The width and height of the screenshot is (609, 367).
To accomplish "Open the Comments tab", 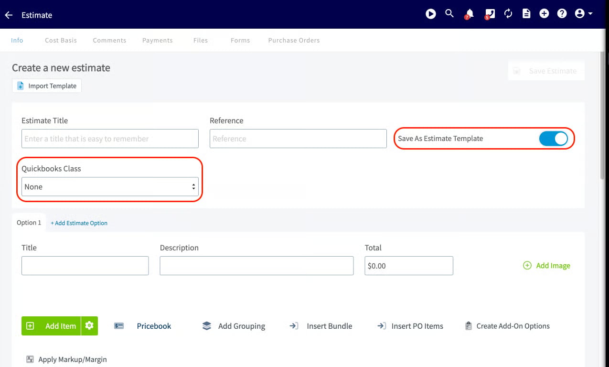I will point(110,41).
